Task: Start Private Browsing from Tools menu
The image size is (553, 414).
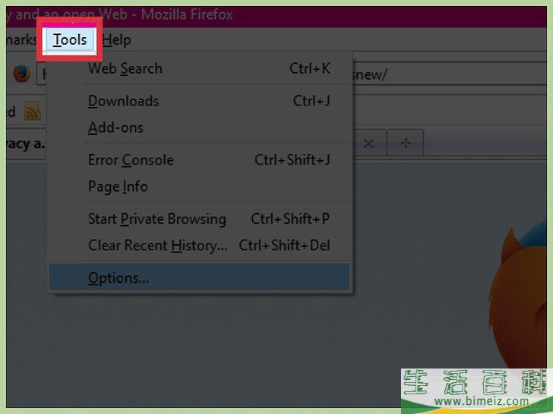Action: click(x=199, y=218)
